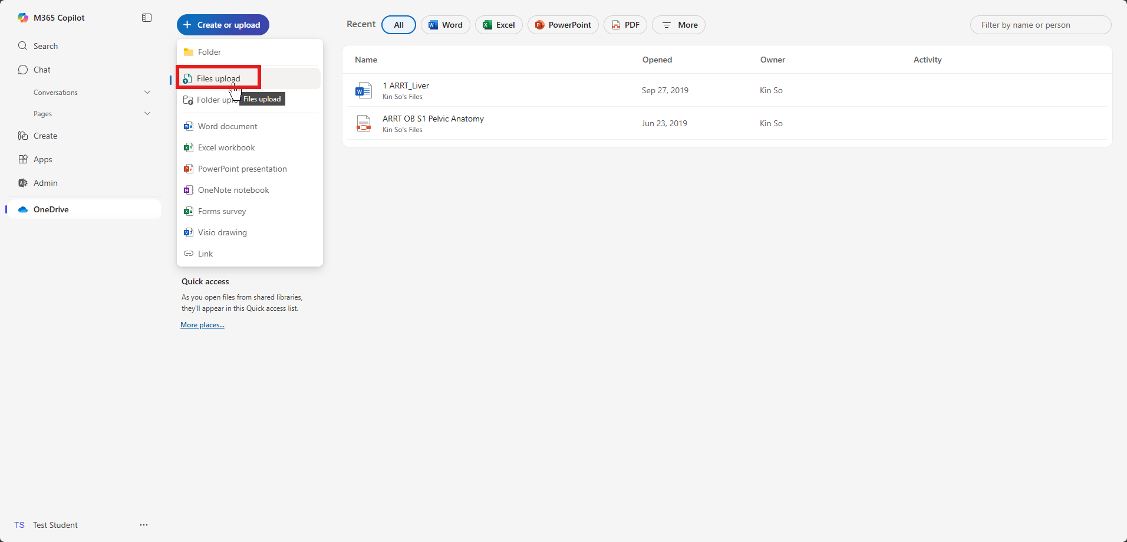The height and width of the screenshot is (542, 1127).
Task: Sort by the Opened column header
Action: (x=657, y=60)
